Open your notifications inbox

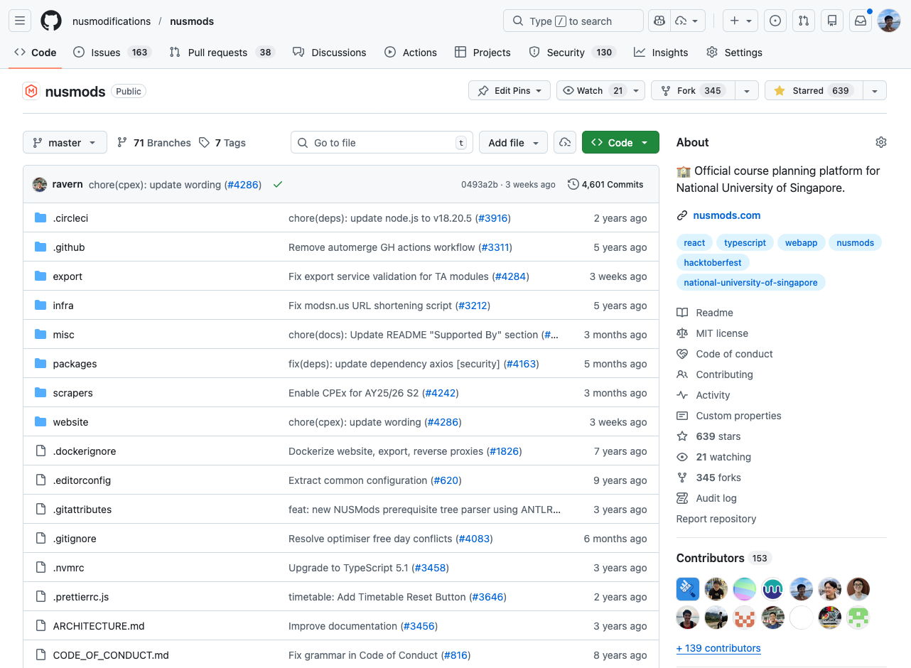[860, 21]
